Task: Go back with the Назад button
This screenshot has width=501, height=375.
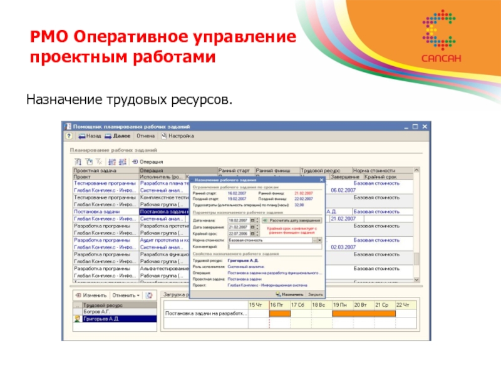Action: pyautogui.click(x=90, y=136)
